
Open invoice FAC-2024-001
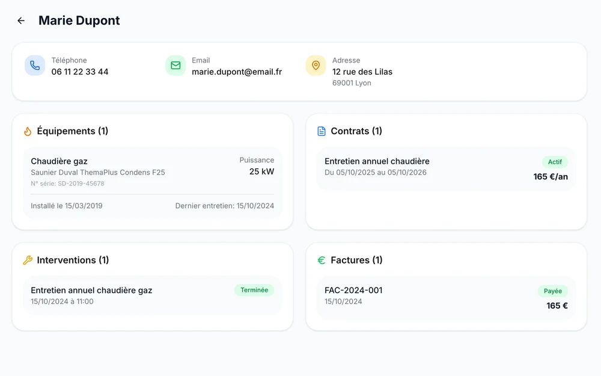(446, 298)
